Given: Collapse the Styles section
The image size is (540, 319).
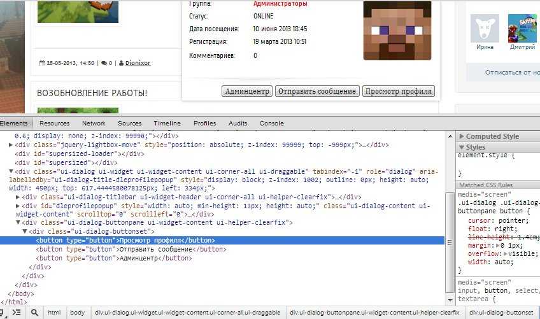Looking at the screenshot, I should pos(462,147).
